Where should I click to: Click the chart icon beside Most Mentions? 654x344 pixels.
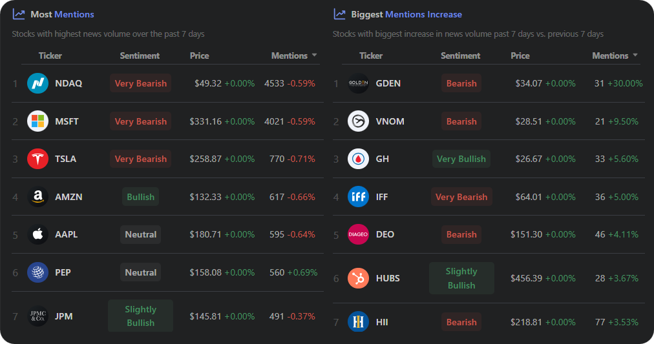tap(19, 14)
